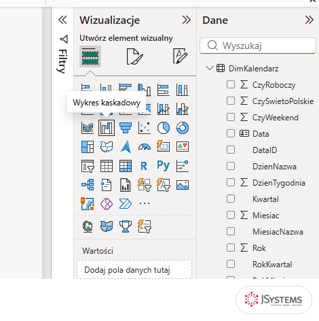Tick the RokKwartal field checkbox

pyautogui.click(x=231, y=264)
